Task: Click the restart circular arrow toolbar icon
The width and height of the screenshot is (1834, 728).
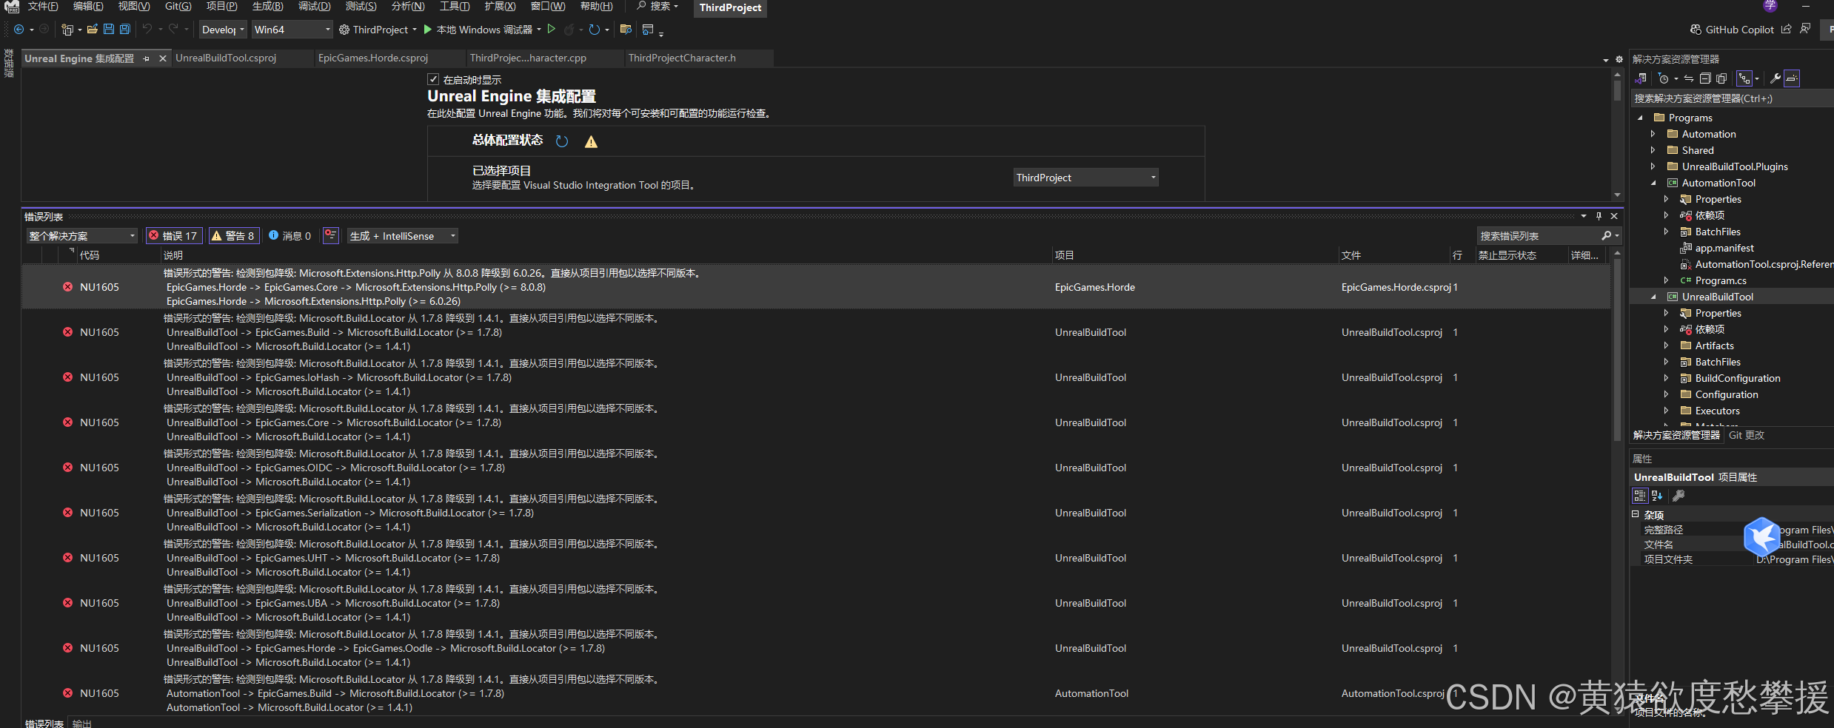Action: click(x=594, y=30)
